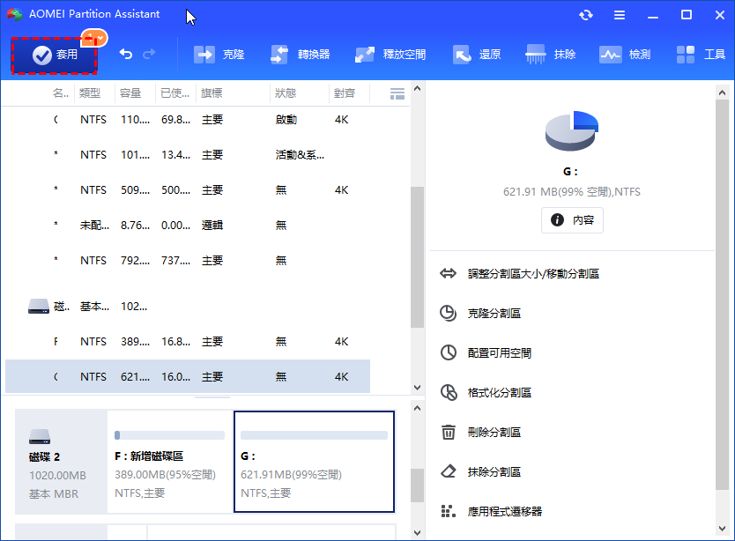Viewport: 735px width, 541px height.
Task: Click the 內容 properties button
Action: point(572,220)
